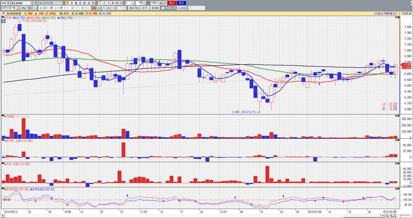Choose interval preset 120
The image size is (413, 218).
point(122,3)
